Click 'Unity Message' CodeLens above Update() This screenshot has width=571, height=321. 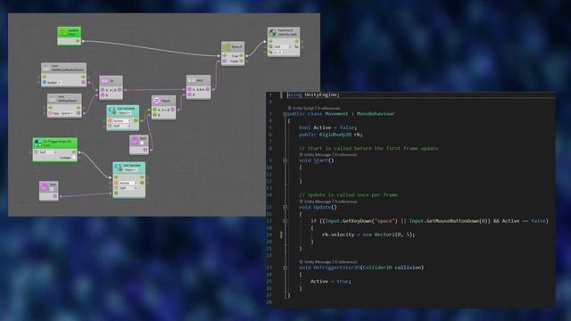click(318, 202)
